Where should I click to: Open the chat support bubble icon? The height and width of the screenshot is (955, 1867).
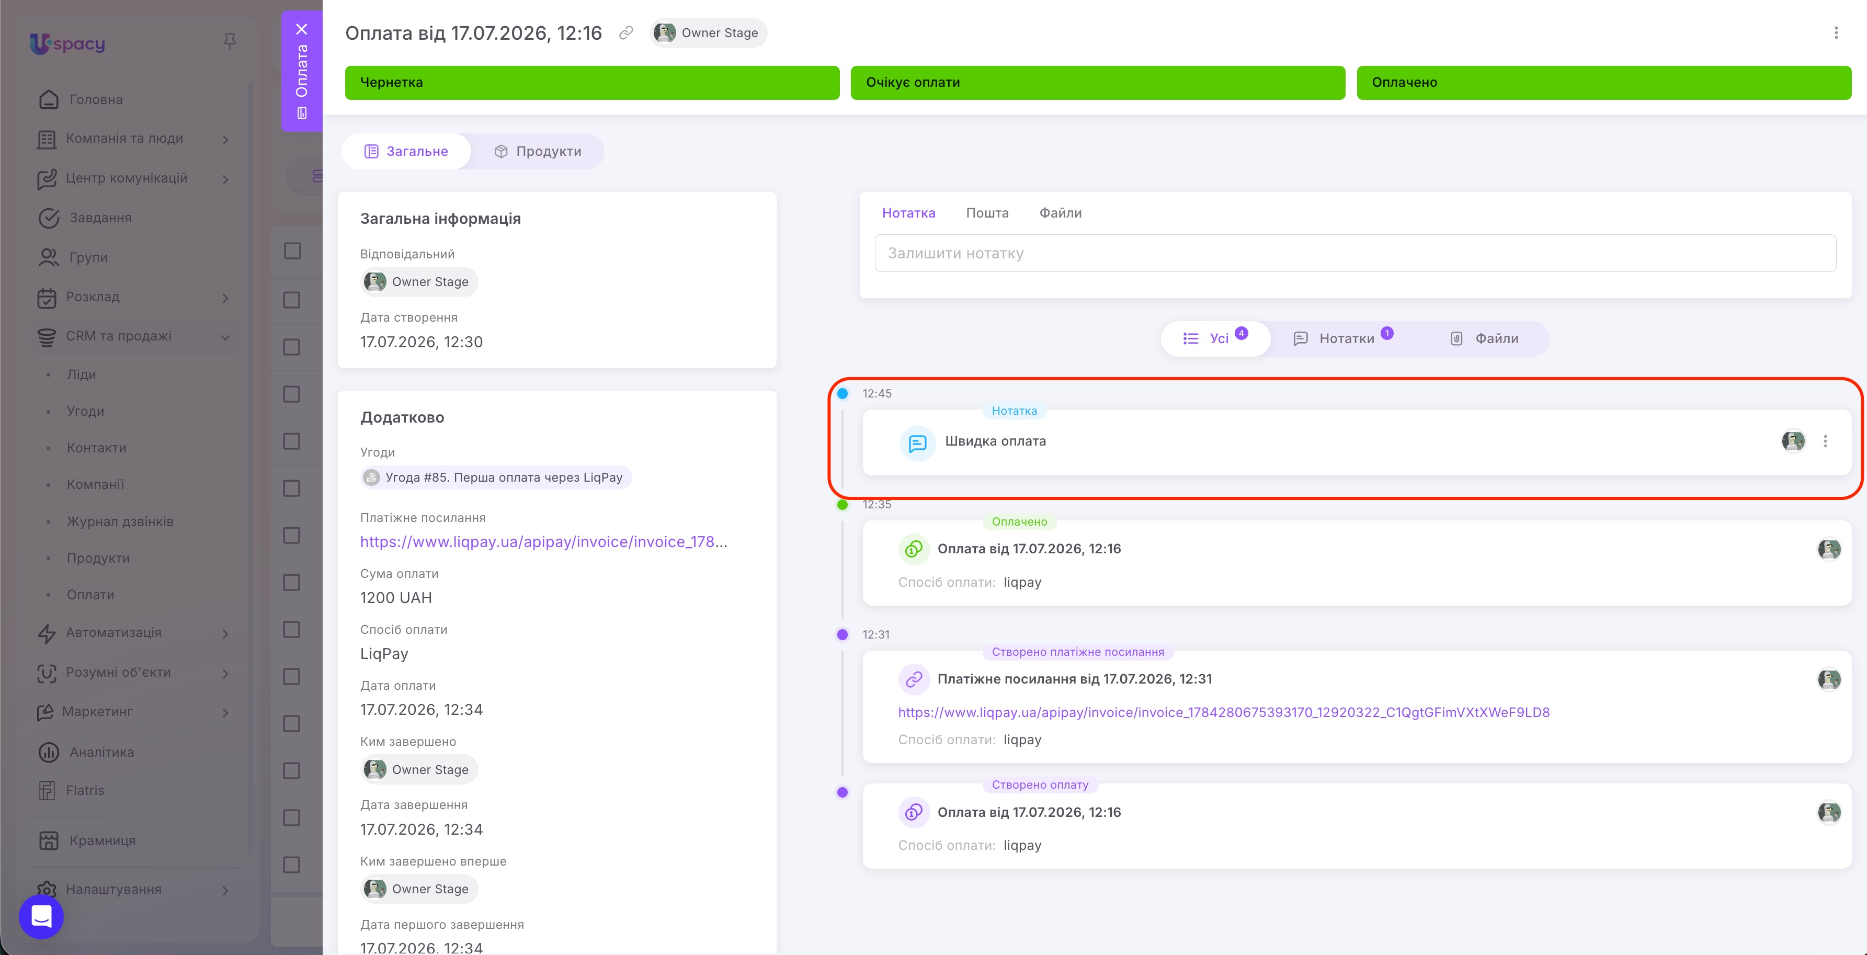point(41,917)
